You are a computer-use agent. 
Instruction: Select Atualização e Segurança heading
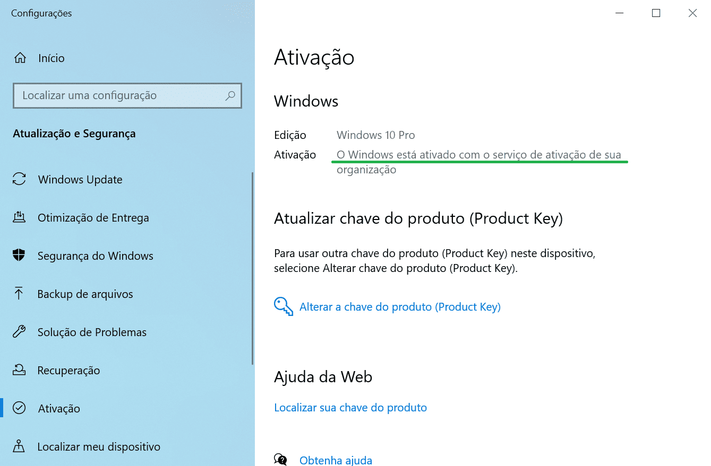click(74, 134)
